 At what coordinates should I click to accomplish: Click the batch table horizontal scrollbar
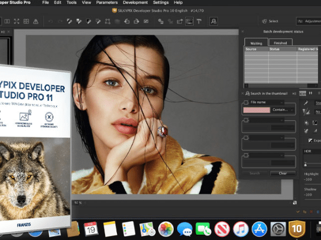(x=281, y=86)
